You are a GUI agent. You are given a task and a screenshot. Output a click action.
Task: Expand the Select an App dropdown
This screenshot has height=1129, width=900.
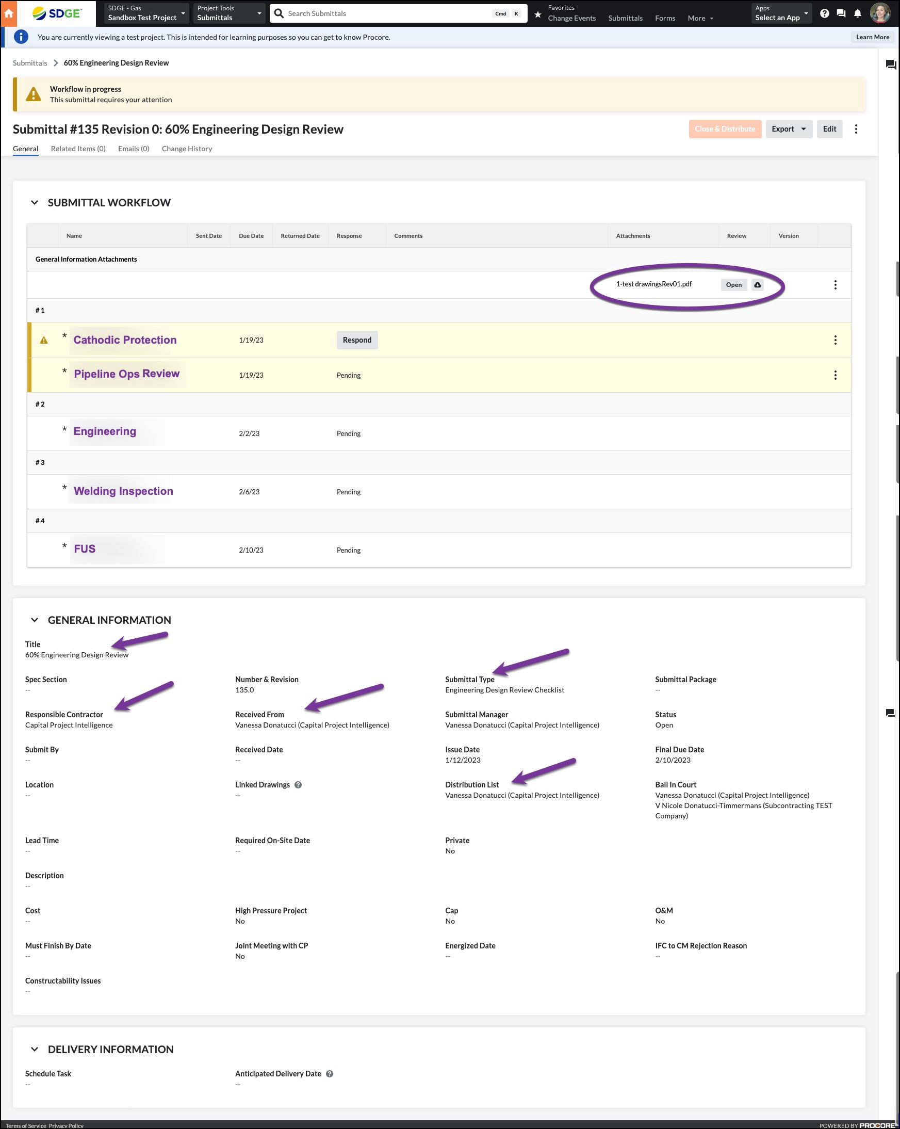tap(782, 13)
